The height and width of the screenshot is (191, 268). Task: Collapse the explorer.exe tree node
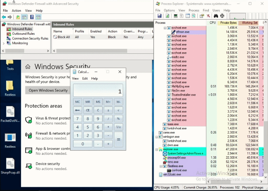pyautogui.click(x=156, y=150)
